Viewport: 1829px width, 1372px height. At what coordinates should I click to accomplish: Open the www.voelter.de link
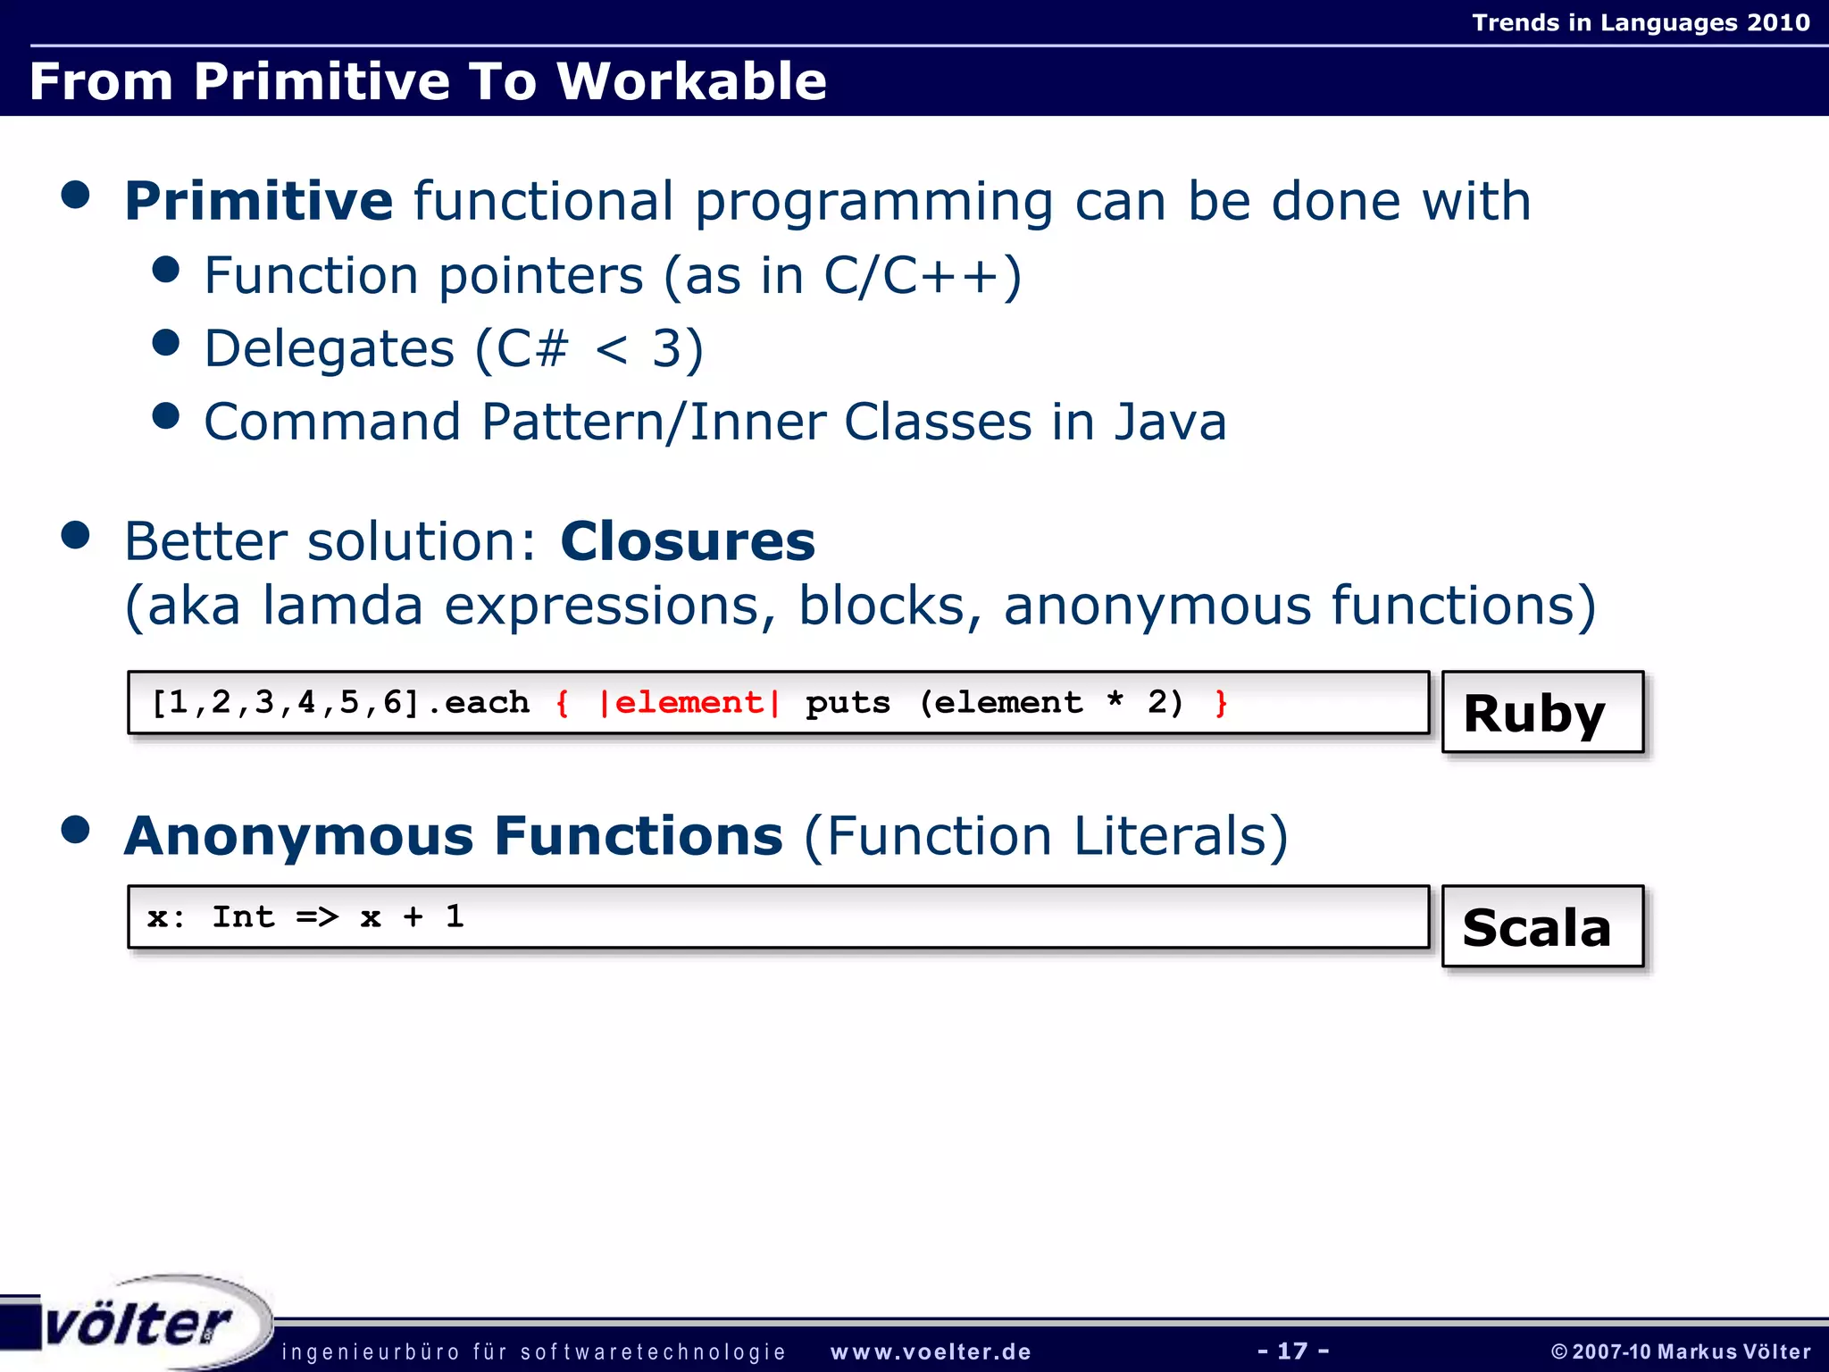[931, 1352]
